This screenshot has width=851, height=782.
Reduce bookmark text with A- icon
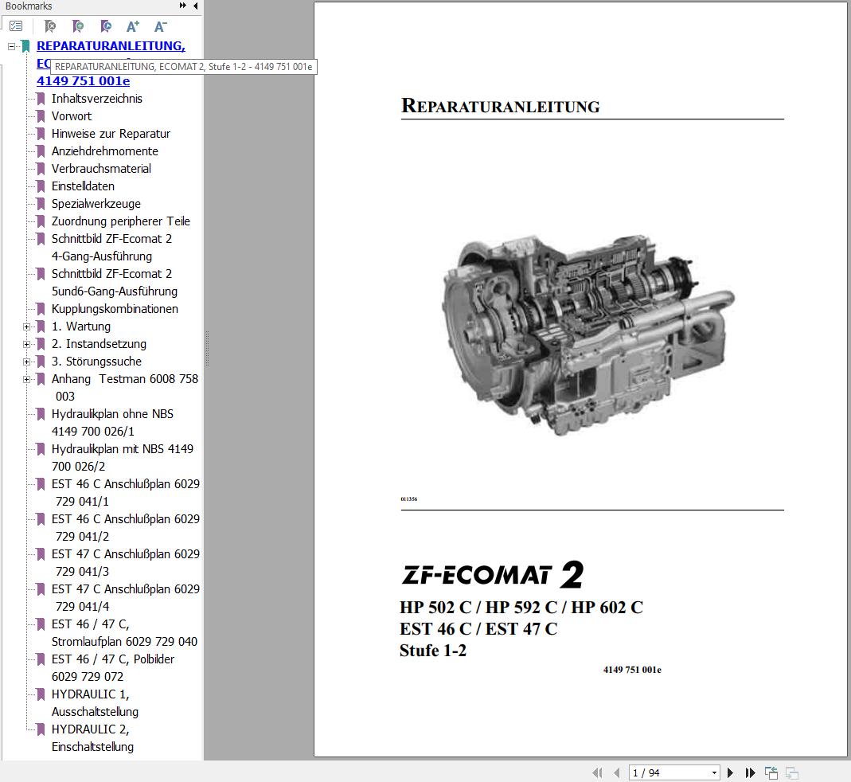point(159,25)
